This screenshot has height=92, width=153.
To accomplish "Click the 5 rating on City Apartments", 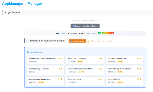I will point(60,69).
